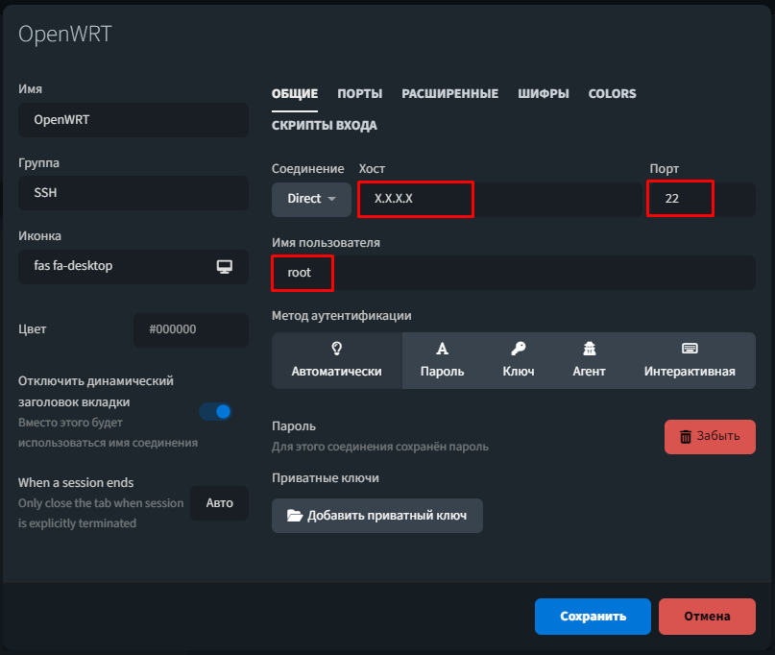Click the agent icon above Агент
This screenshot has height=655, width=775.
point(589,349)
